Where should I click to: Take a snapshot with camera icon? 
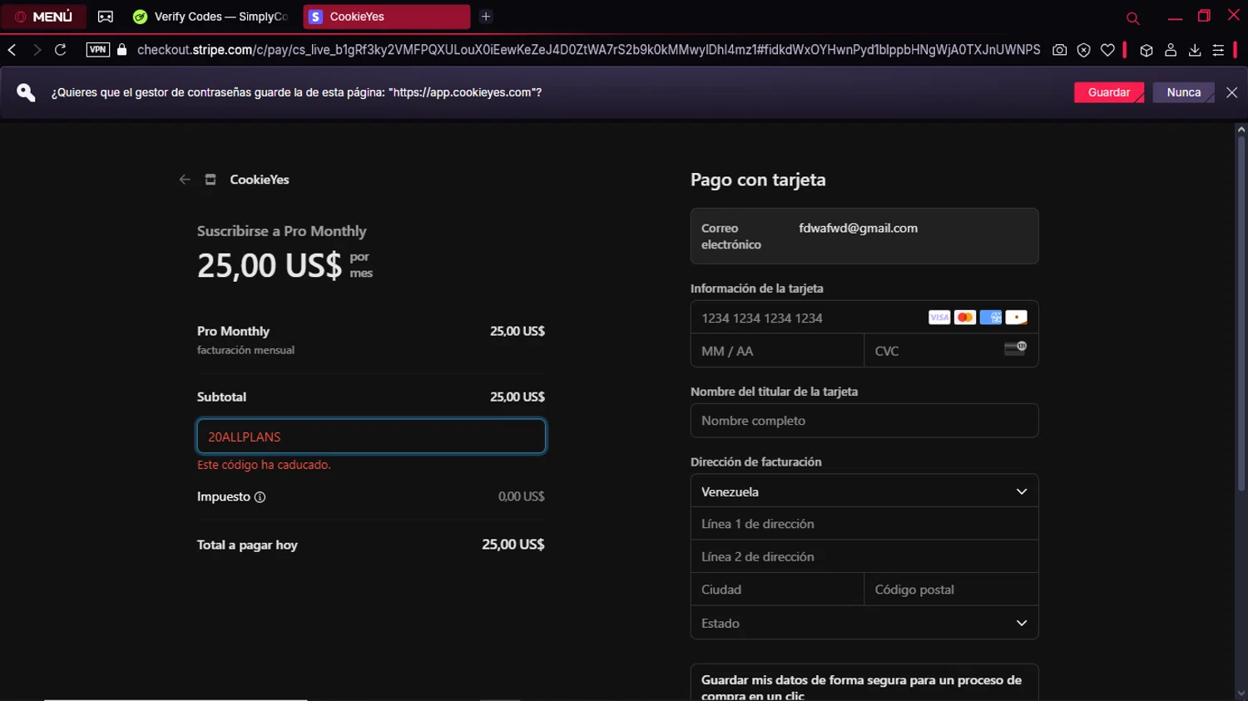tap(1059, 50)
